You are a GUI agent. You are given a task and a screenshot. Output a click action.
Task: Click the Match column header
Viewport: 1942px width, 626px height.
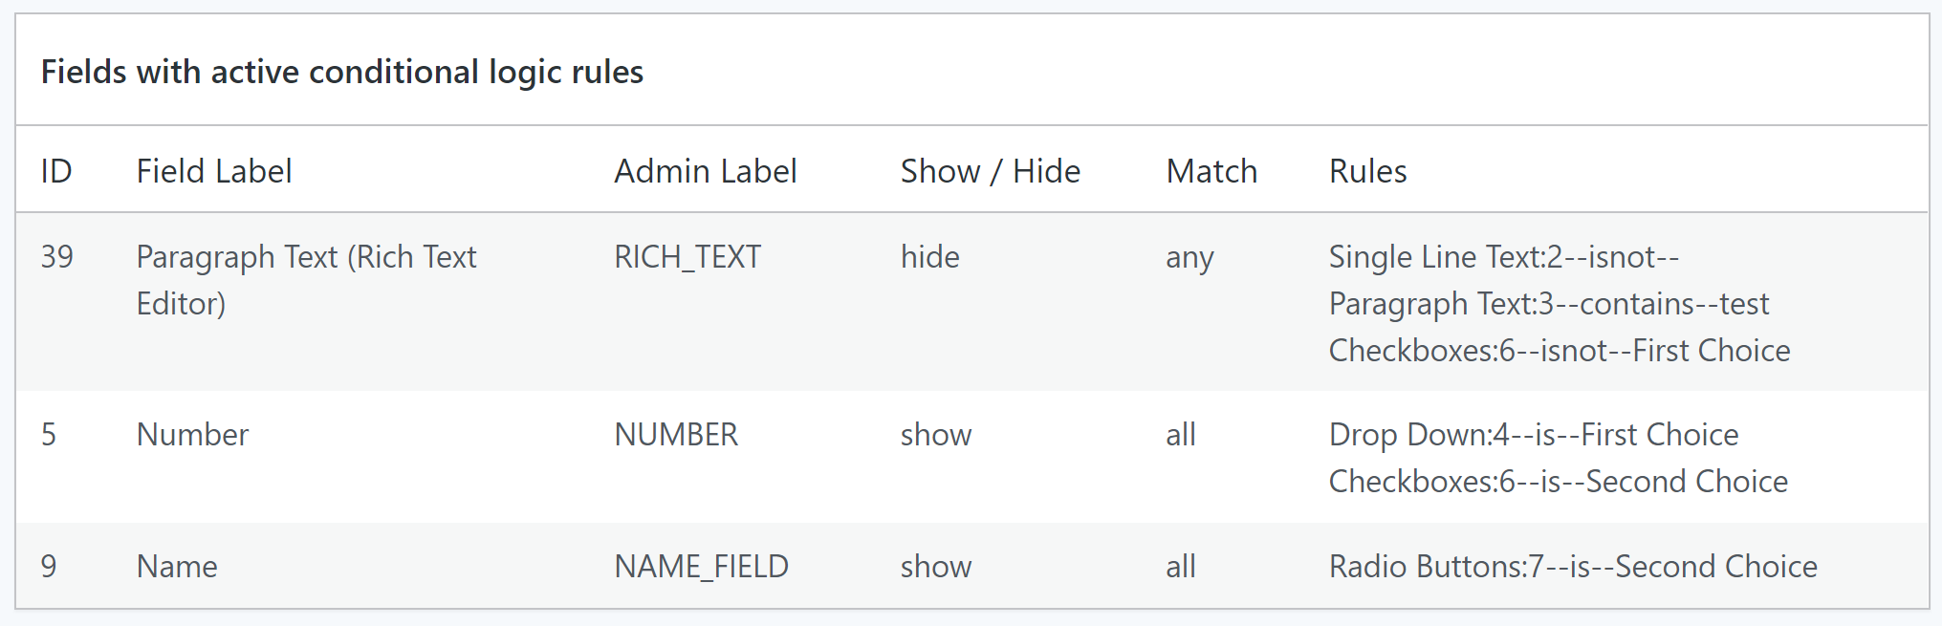coord(1211,171)
